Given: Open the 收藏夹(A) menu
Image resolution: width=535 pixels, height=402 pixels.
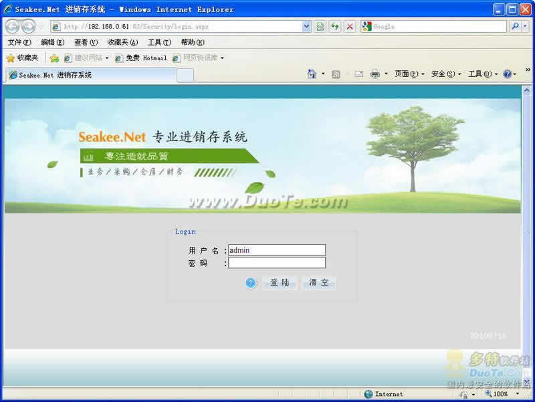Looking at the screenshot, I should pyautogui.click(x=122, y=42).
